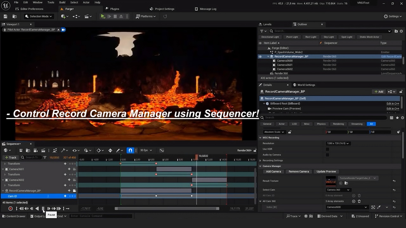The image size is (406, 228).
Task: Switch to the World Settings tab
Action: [306, 85]
